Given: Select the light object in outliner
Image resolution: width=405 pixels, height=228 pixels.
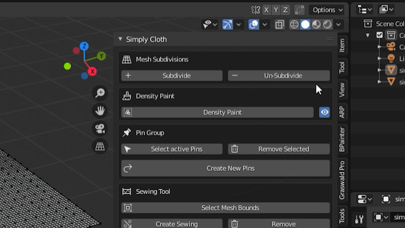Looking at the screenshot, I should tap(391, 58).
